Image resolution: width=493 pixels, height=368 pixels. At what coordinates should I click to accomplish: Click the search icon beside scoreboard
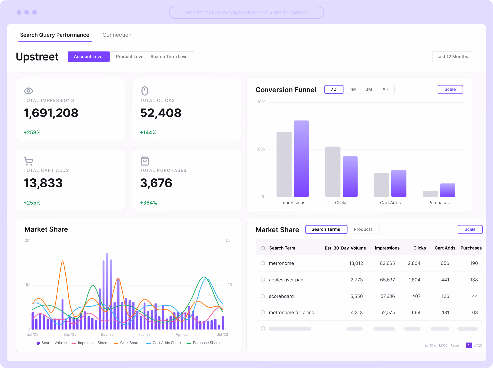263,296
